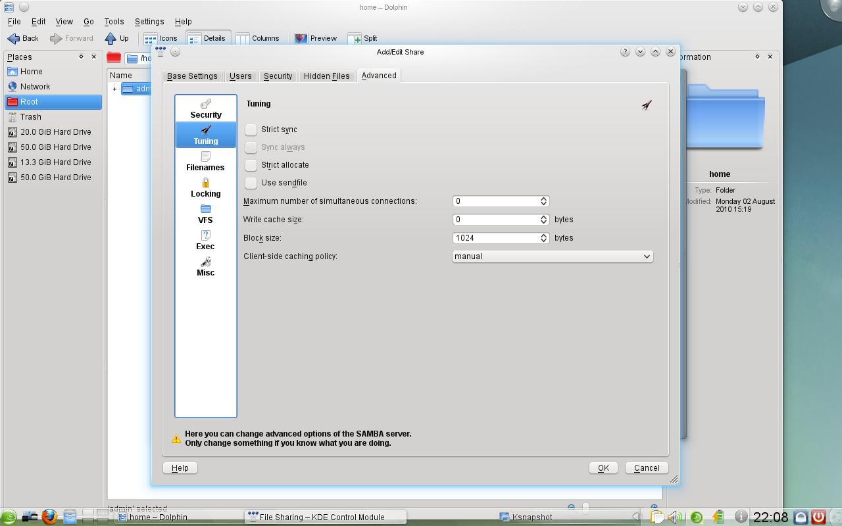Switch Dolphin to Icons view mode

point(161,38)
